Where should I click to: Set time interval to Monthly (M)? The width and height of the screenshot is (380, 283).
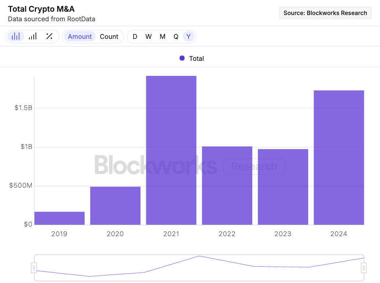point(162,37)
